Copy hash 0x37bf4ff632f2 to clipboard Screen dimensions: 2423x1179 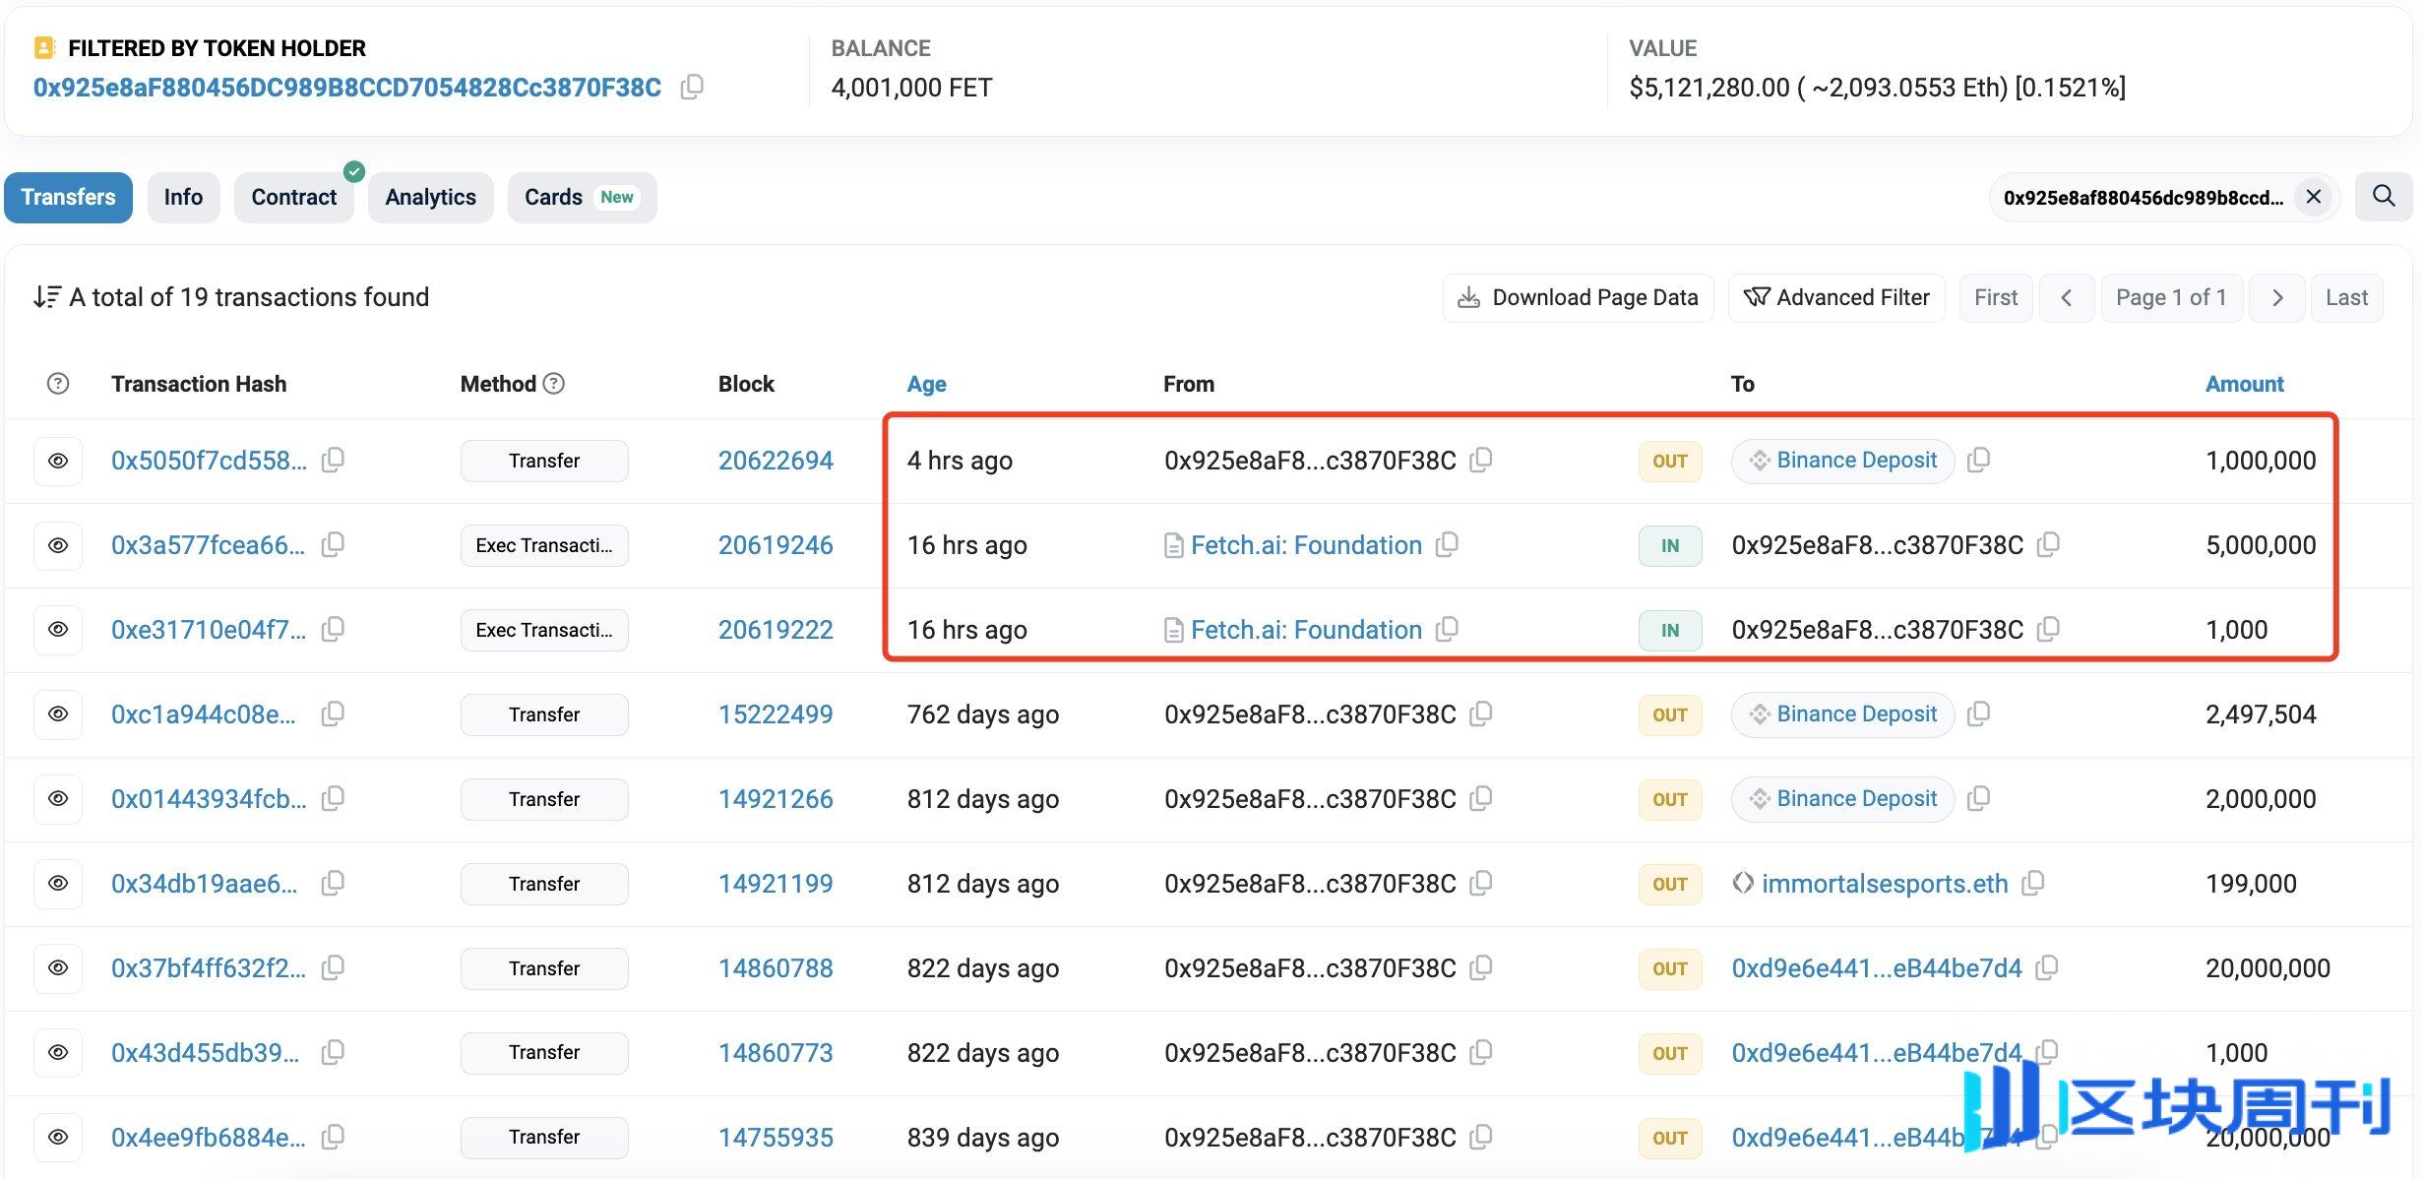click(x=334, y=967)
